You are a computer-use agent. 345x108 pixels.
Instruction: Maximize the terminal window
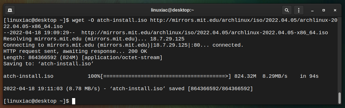tap(324, 10)
